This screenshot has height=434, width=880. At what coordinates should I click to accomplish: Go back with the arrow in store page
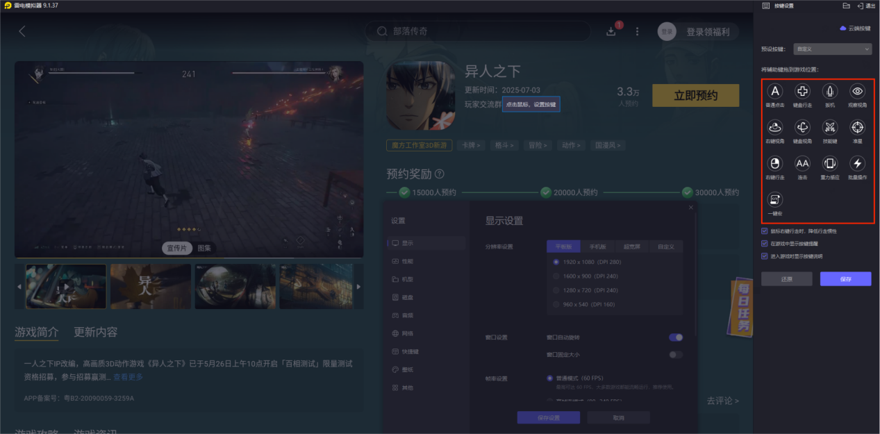click(x=22, y=31)
